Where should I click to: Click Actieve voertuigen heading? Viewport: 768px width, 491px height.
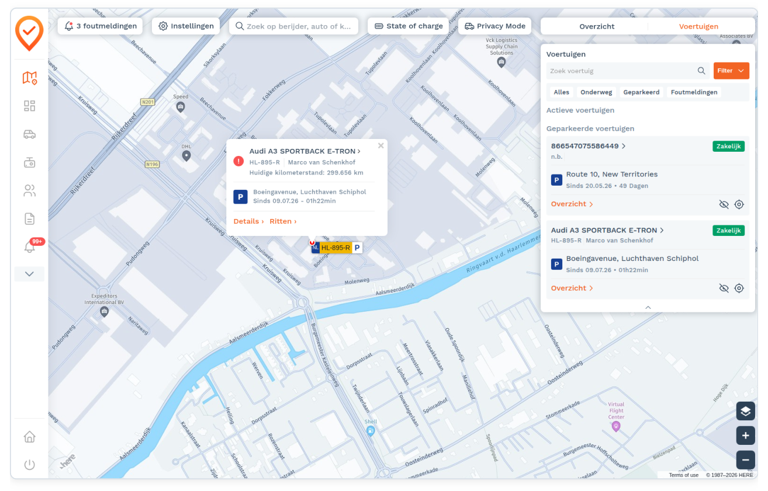pyautogui.click(x=580, y=110)
